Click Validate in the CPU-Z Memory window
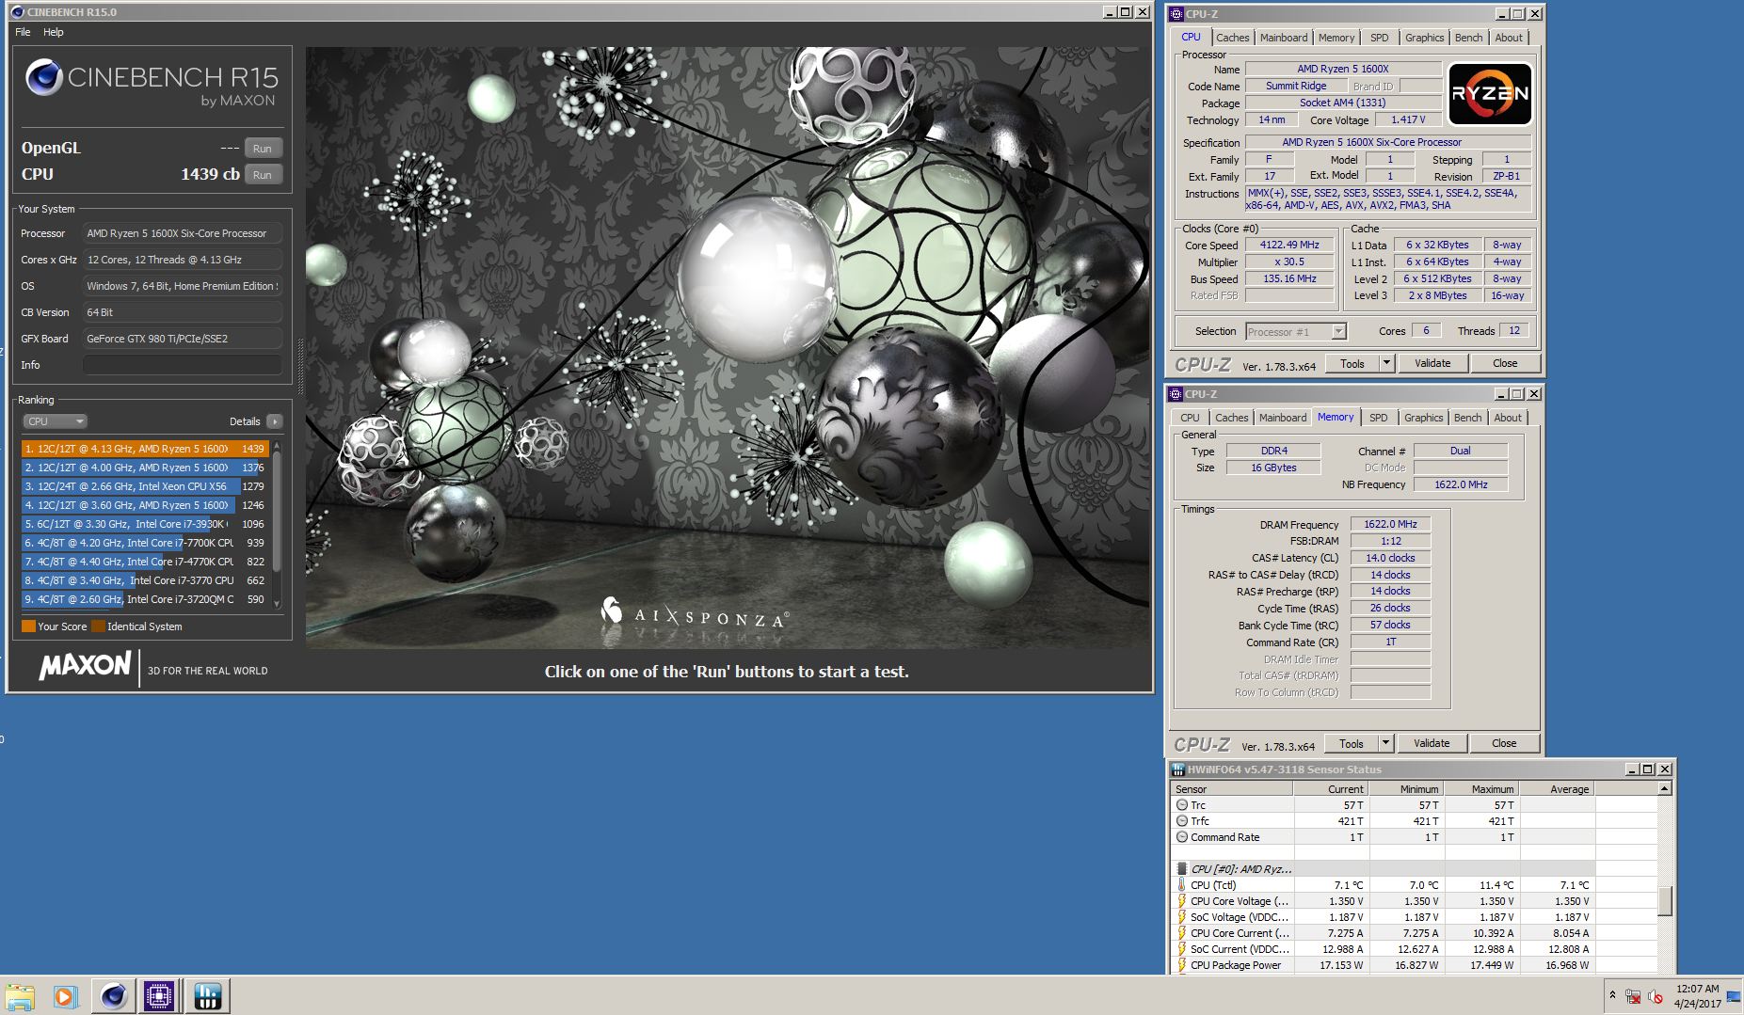This screenshot has height=1015, width=1744. point(1432,743)
